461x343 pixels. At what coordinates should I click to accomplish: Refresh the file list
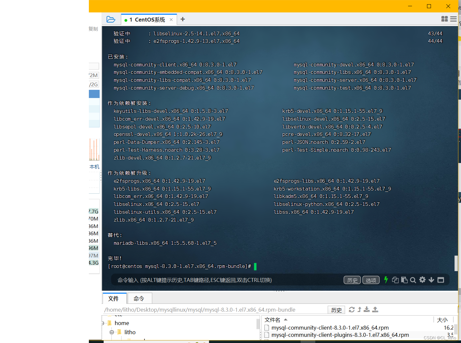pyautogui.click(x=352, y=309)
